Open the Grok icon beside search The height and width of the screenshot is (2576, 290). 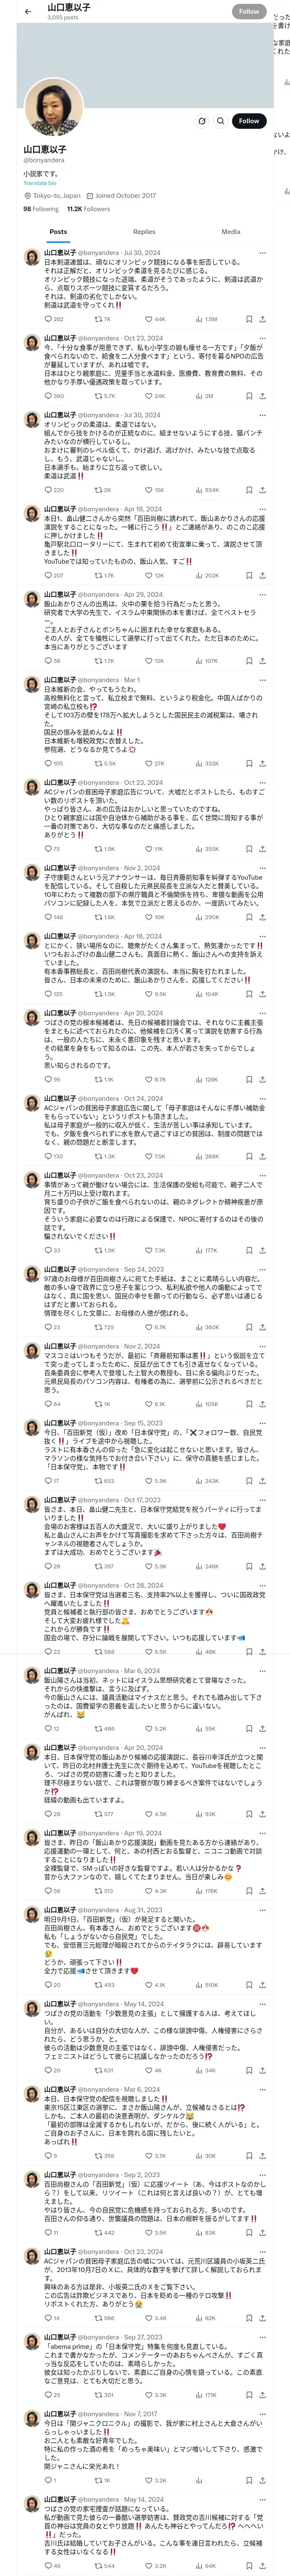[201, 120]
